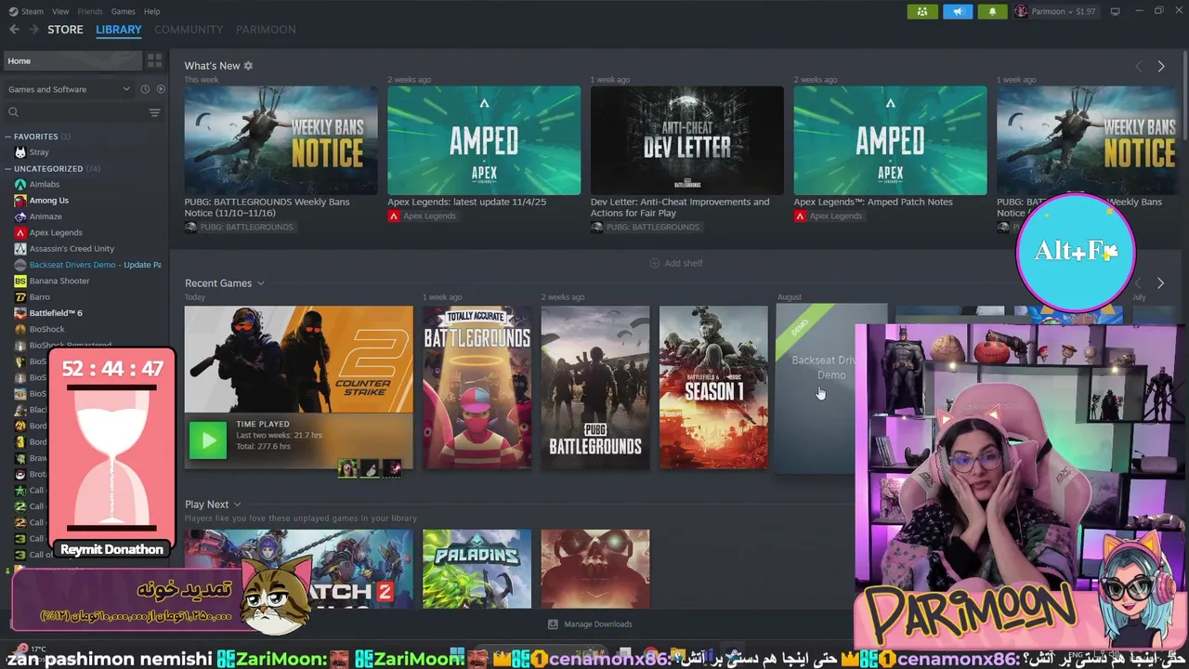1189x669 pixels.
Task: Open Parimoon profile avatar
Action: point(1021,11)
